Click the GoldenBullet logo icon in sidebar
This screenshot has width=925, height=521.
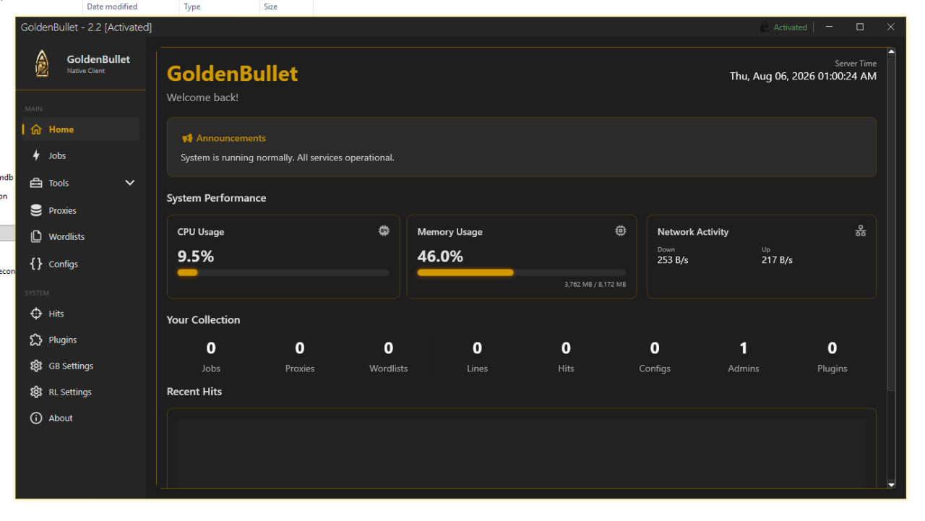click(x=42, y=64)
